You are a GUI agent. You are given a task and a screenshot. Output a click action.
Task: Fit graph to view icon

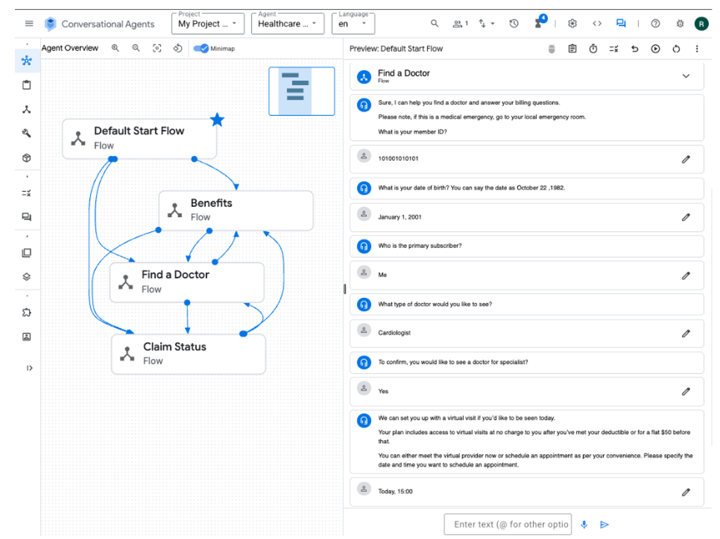pos(157,48)
